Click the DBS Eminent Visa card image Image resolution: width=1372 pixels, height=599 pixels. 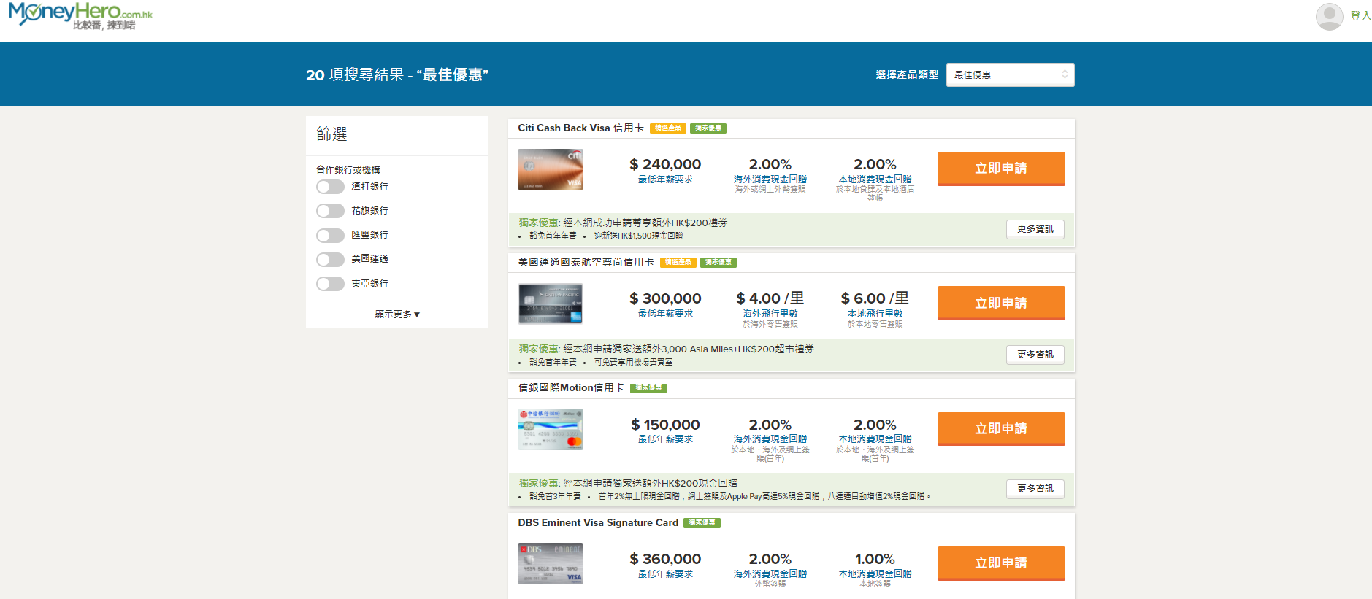point(551,563)
